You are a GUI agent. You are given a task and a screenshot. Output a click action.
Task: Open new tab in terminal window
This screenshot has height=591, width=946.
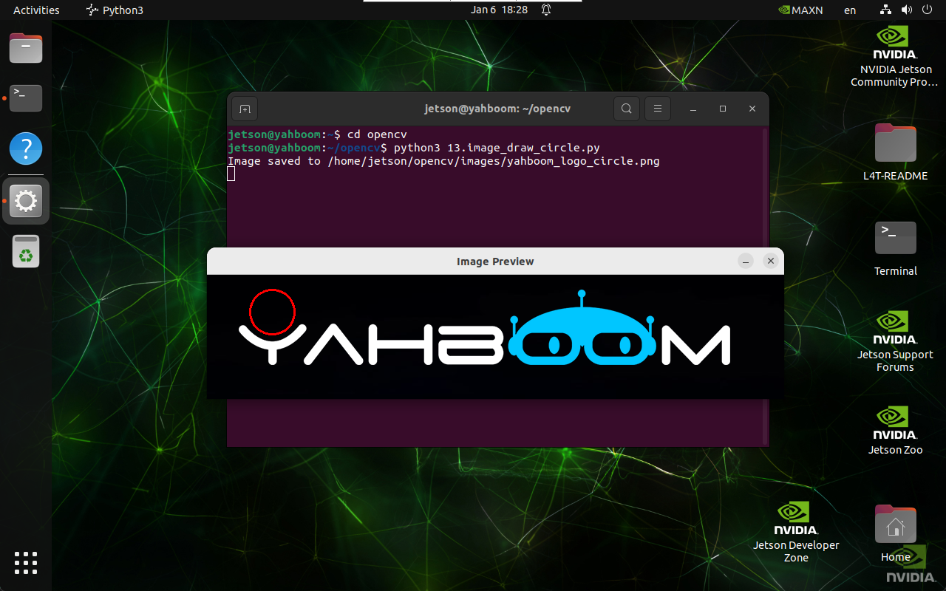click(245, 109)
